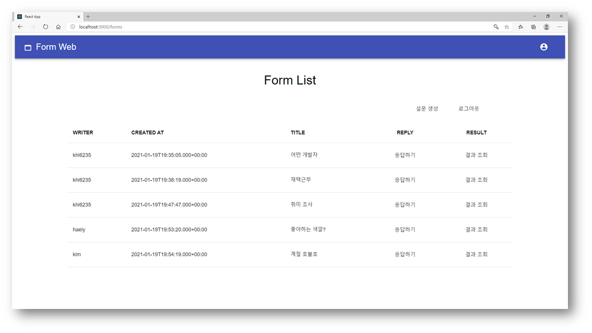Screen dimensions: 592x333
Task: Open 결과 조회 for the 취미 조사 survey
Action: pyautogui.click(x=476, y=204)
